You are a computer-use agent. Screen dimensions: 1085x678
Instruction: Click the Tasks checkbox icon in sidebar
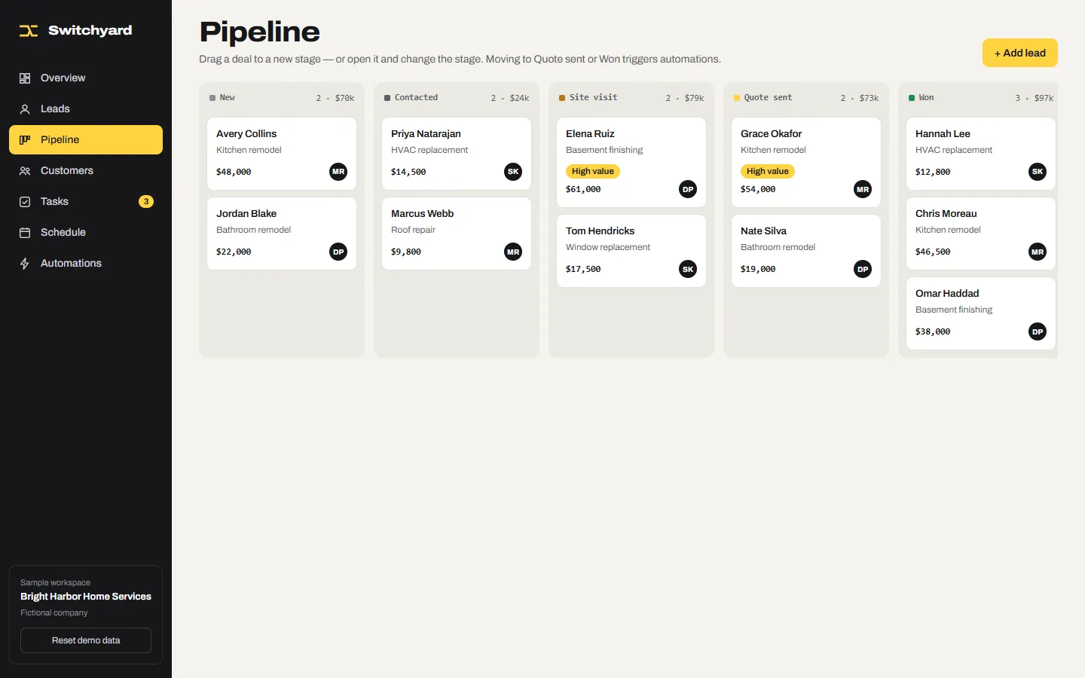coord(25,202)
